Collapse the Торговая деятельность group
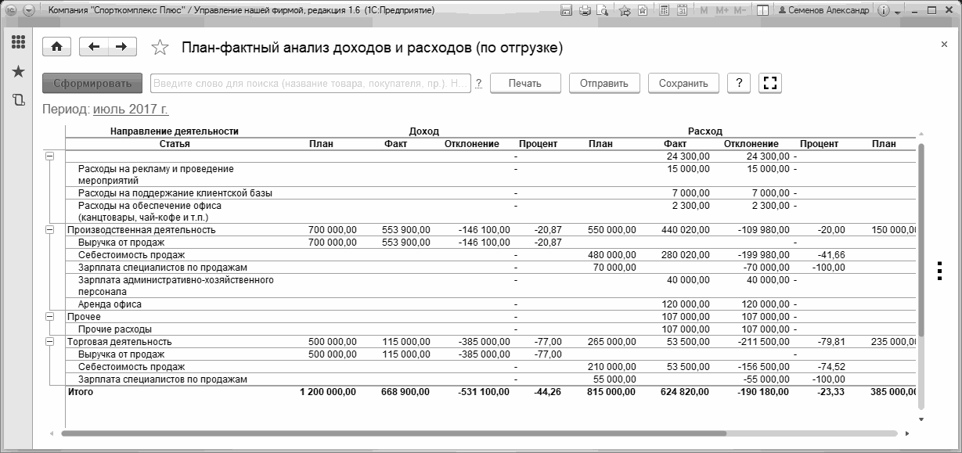Image resolution: width=962 pixels, height=453 pixels. click(x=50, y=342)
